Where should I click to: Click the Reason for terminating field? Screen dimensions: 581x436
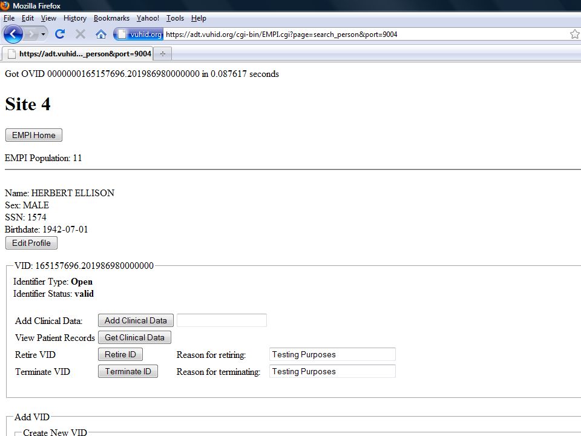(x=332, y=371)
